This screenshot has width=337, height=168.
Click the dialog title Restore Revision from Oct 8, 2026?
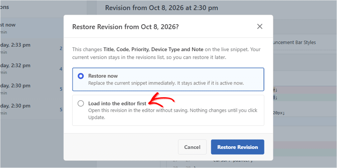(x=125, y=27)
